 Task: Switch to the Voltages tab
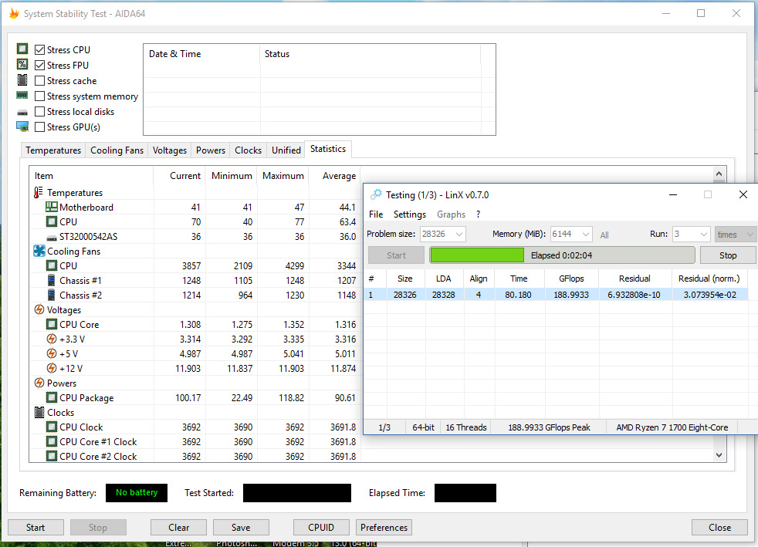(170, 150)
